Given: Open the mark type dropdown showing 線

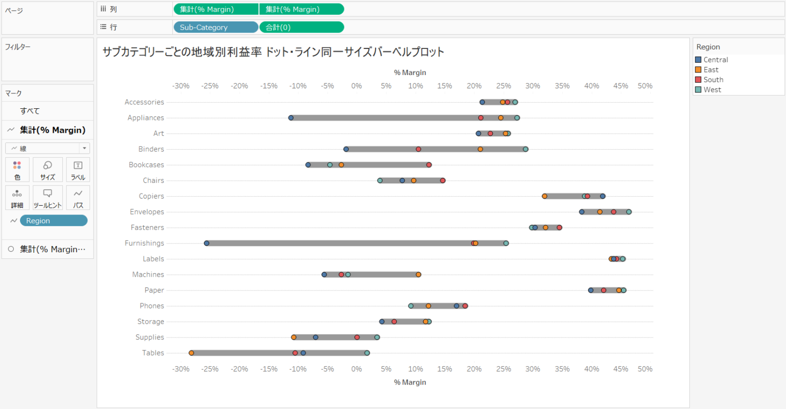Looking at the screenshot, I should pyautogui.click(x=84, y=148).
